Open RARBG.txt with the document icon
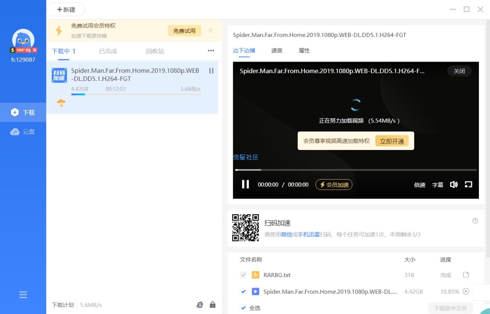 point(466,275)
